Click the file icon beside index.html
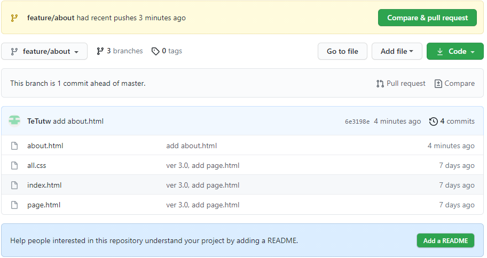Screen dimensions: 487x258 click(x=15, y=185)
